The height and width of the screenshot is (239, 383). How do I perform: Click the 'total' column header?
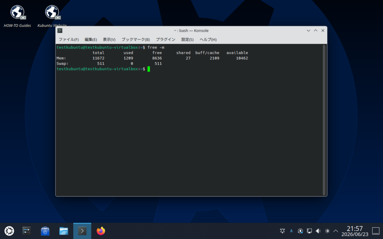point(98,53)
